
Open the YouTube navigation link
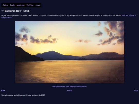[x=30, y=5]
